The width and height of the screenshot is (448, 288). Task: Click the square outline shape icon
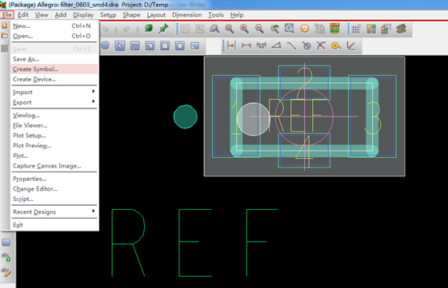165,45
